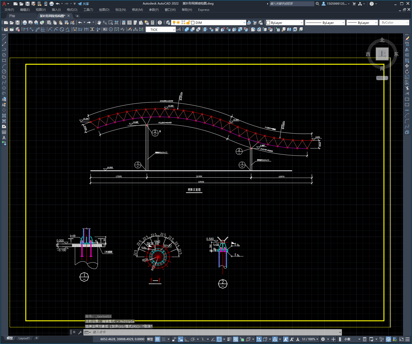The width and height of the screenshot is (412, 344).
Task: Select the Rectangle tool in draw toolbar
Action: 4,60
